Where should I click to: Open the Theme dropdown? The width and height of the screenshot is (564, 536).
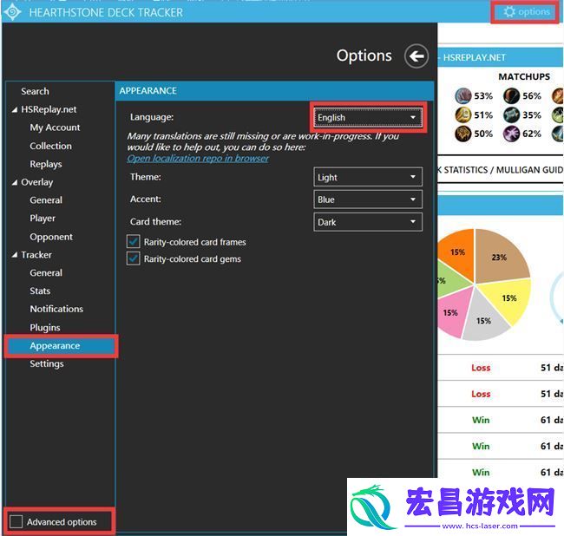[x=368, y=177]
